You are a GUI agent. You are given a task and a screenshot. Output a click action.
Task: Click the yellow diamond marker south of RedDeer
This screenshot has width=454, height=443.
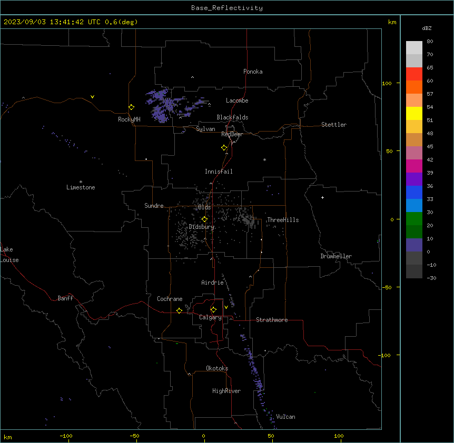(224, 148)
